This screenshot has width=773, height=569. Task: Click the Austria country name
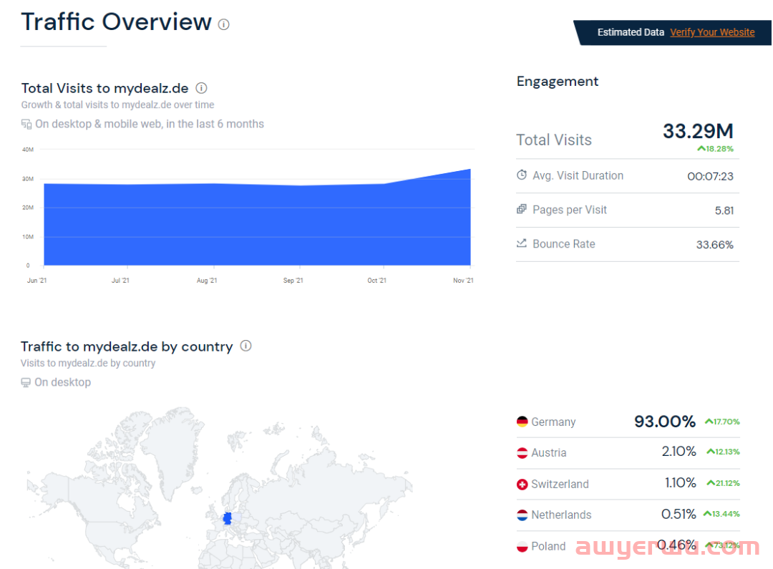(x=549, y=452)
